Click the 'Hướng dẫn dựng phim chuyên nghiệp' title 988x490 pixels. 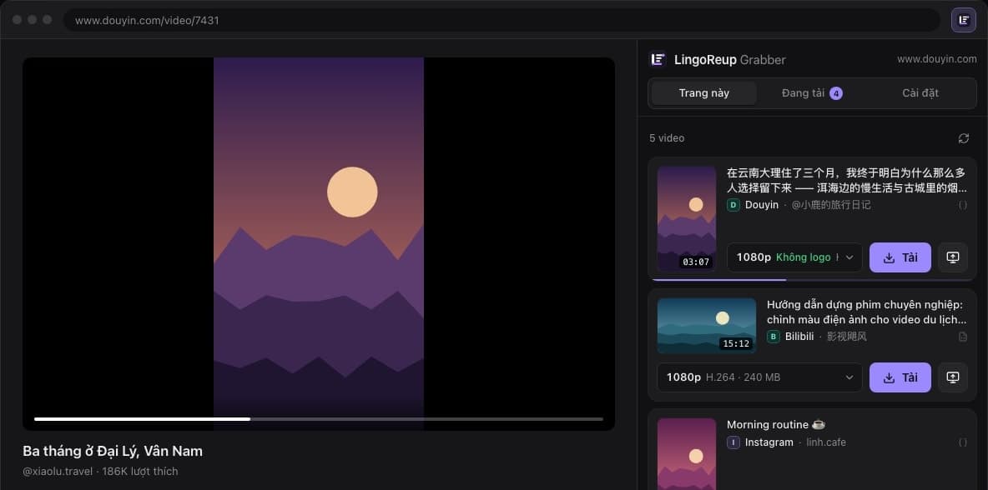866,312
